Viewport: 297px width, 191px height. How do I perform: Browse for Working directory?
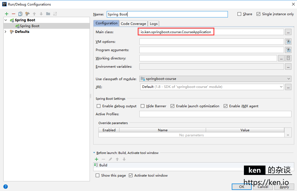pyautogui.click(x=281, y=58)
